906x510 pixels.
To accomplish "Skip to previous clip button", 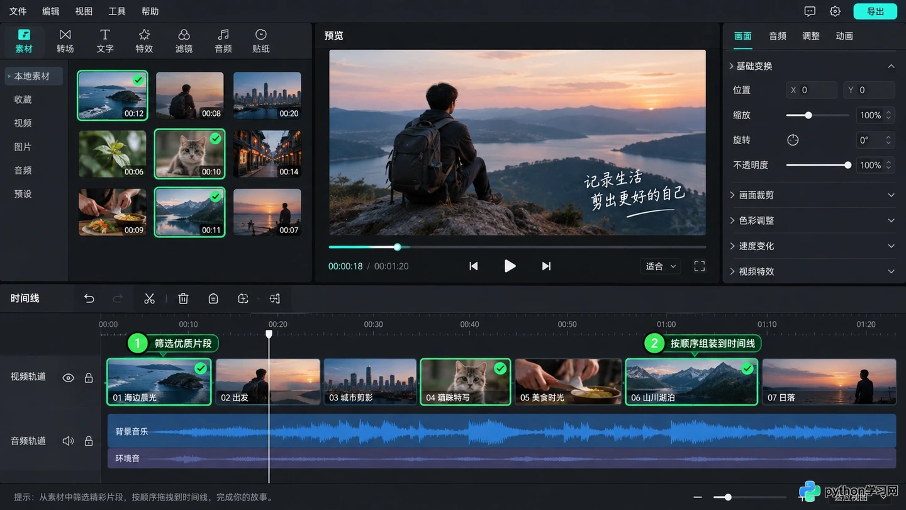I will [473, 266].
